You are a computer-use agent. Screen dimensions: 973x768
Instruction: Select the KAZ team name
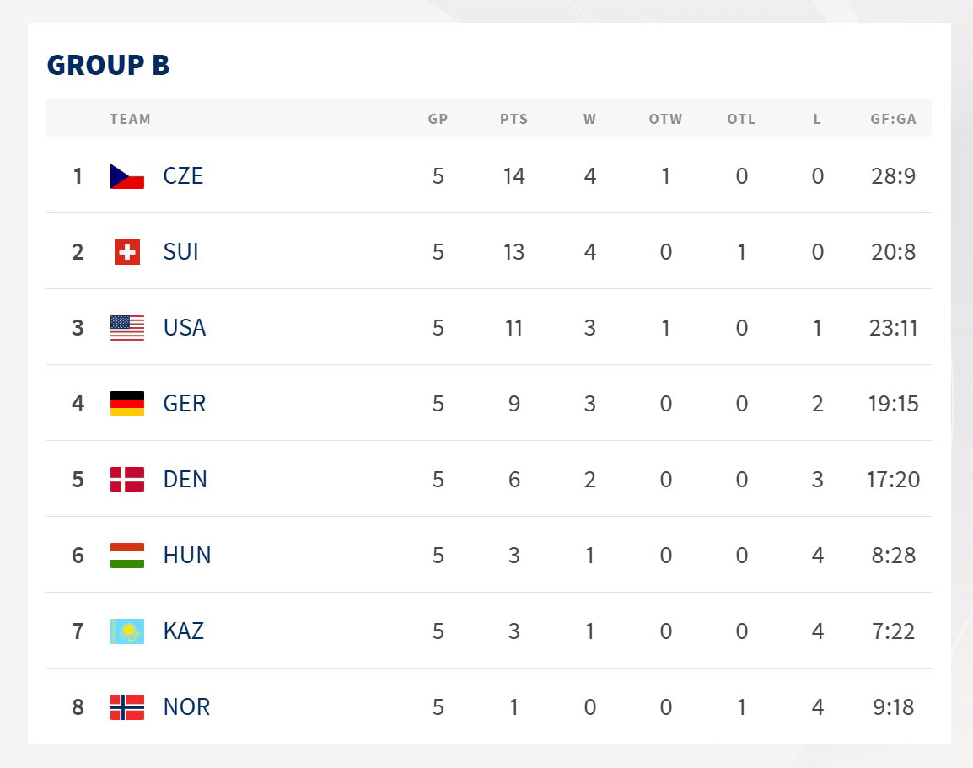click(x=184, y=631)
